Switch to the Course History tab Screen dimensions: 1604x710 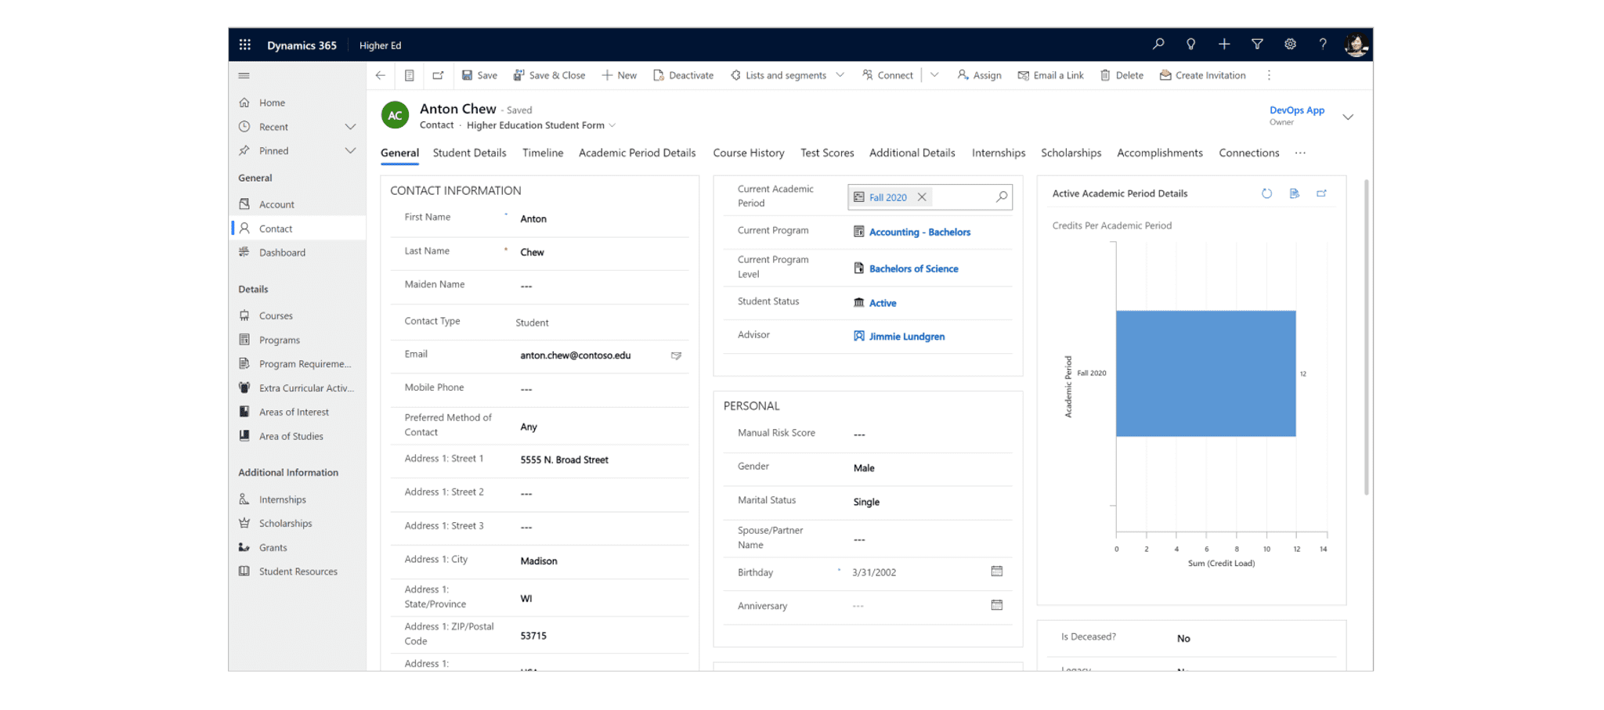coord(749,153)
